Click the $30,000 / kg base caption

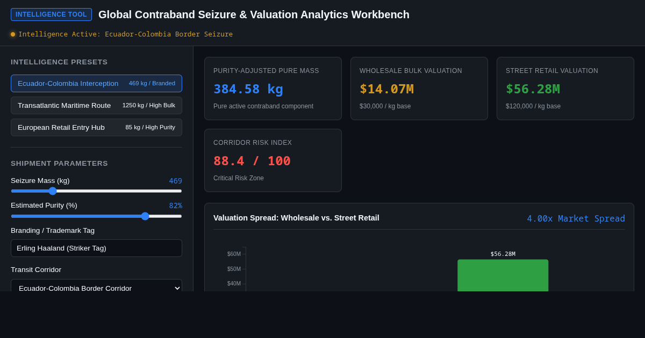[x=385, y=106]
